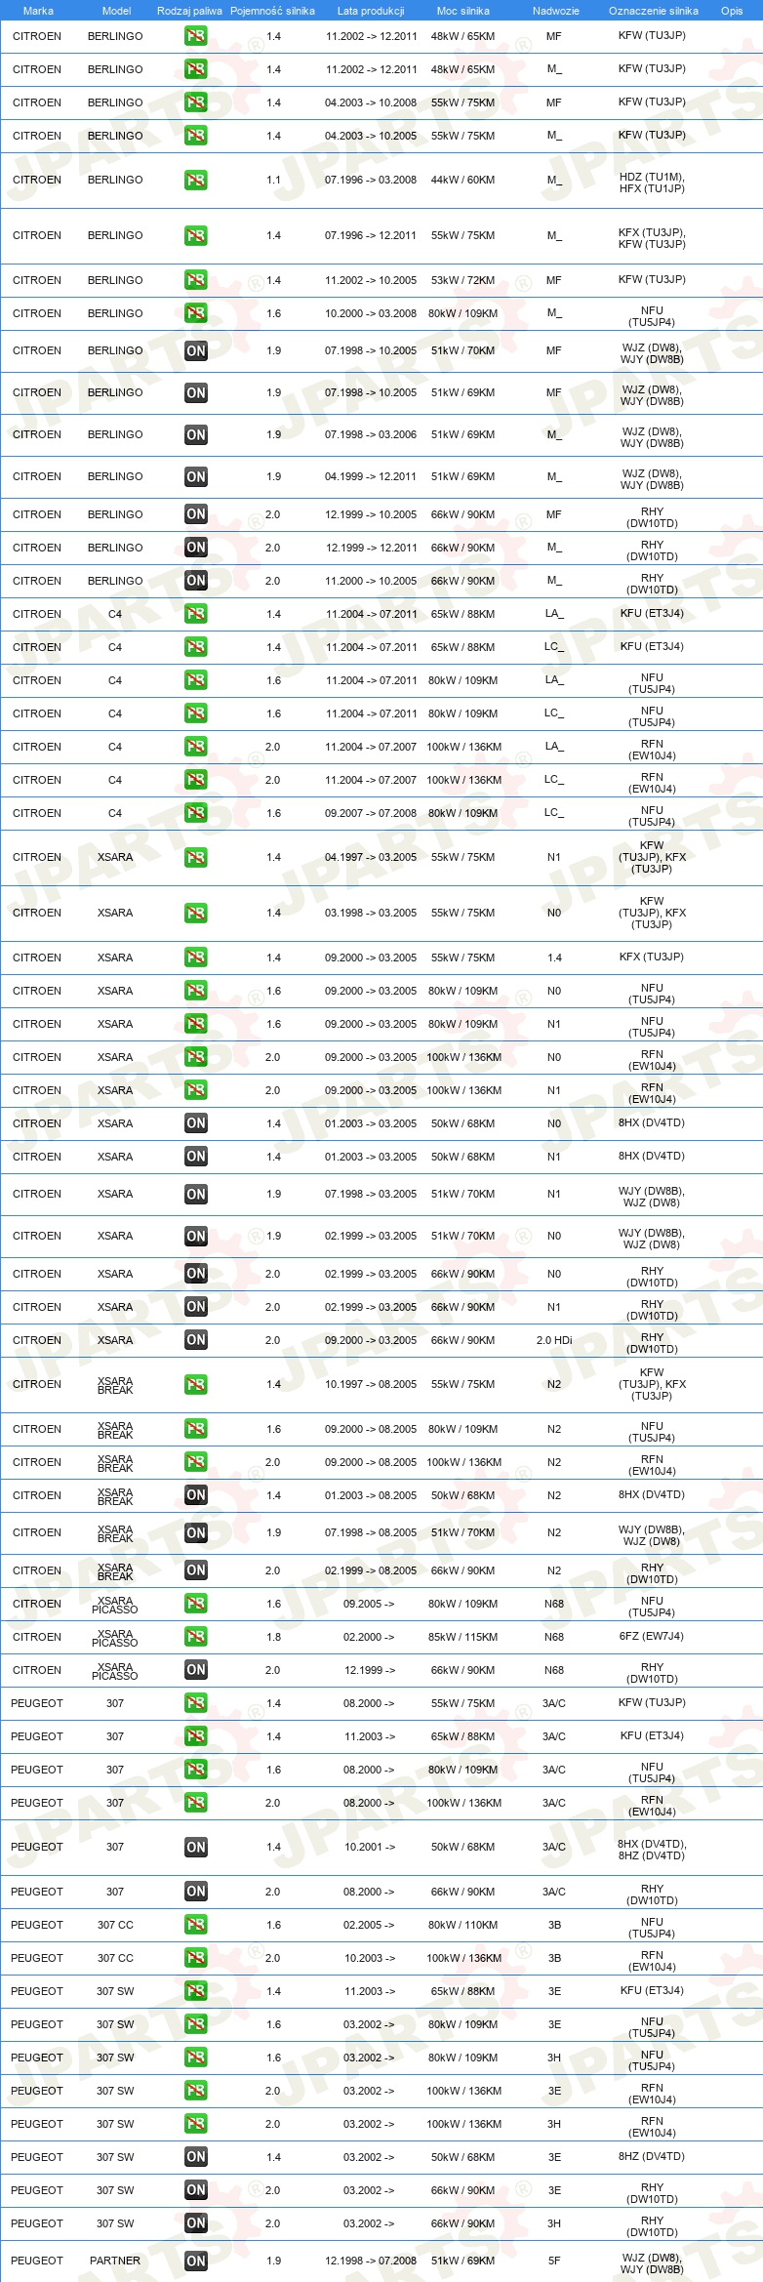Select production years 10.2000 -> 03.2008

tap(371, 313)
